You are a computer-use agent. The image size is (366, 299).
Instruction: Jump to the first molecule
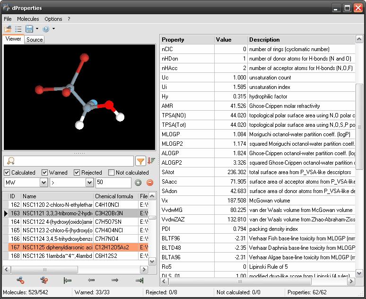68,281
